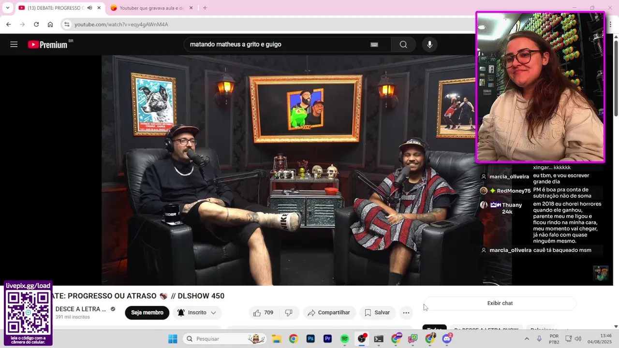Click the '391 mil inscritos' subscriber count
The width and height of the screenshot is (619, 348).
[x=73, y=317]
